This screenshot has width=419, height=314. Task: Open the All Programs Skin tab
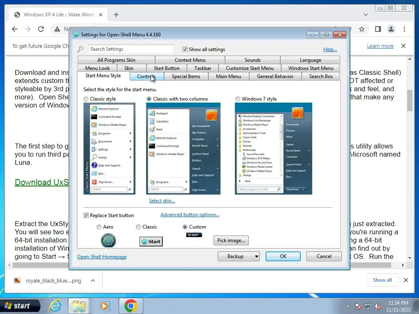(116, 60)
